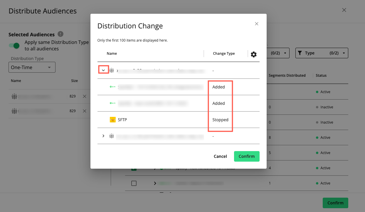Open the column settings gear in Distribution Change dialog
The width and height of the screenshot is (365, 212).
(254, 54)
